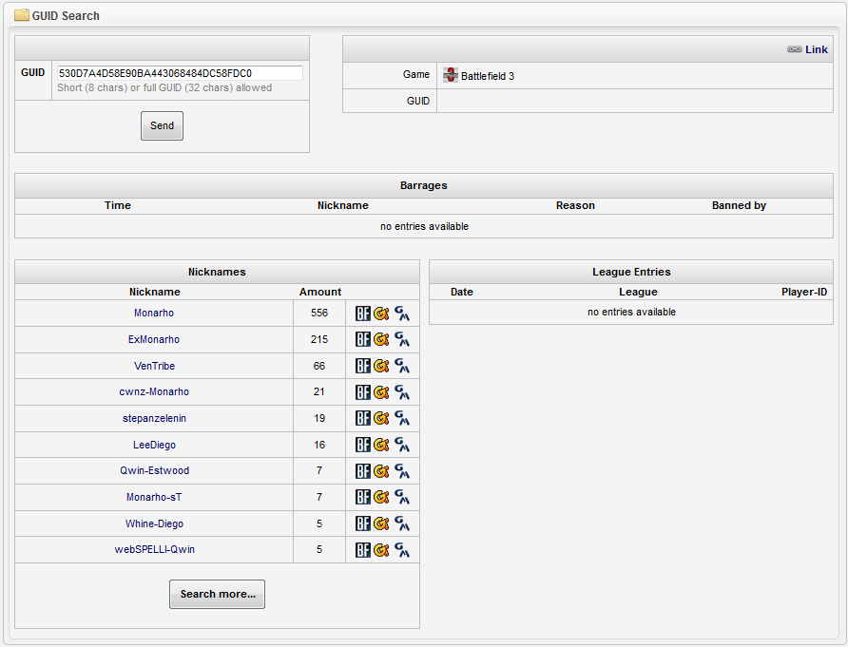Open the VenTribe nickname link
848x647 pixels.
154,366
